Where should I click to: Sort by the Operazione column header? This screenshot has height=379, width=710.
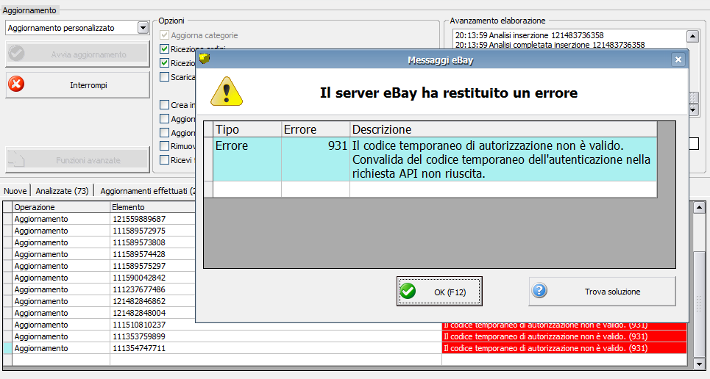click(61, 207)
